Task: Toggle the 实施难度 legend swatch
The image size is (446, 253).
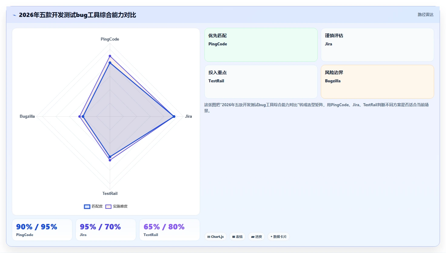Action: tap(108, 206)
